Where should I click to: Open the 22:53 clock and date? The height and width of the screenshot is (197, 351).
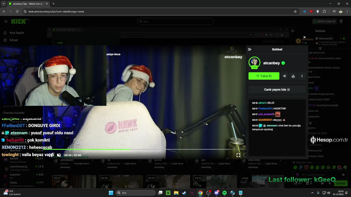click(x=338, y=193)
